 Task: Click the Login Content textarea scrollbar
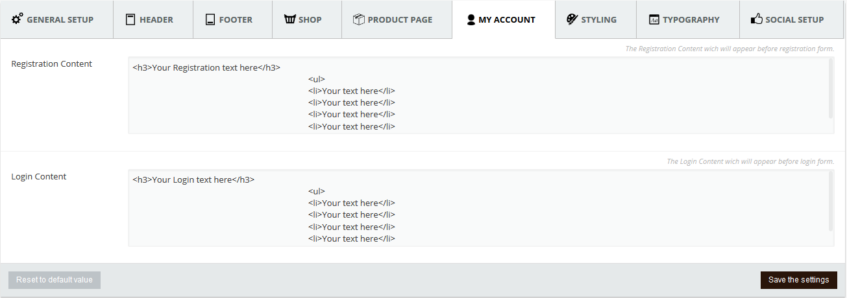coord(831,201)
